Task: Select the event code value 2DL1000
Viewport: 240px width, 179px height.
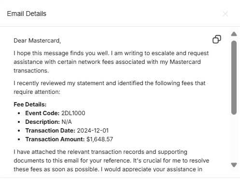Action: pos(73,113)
